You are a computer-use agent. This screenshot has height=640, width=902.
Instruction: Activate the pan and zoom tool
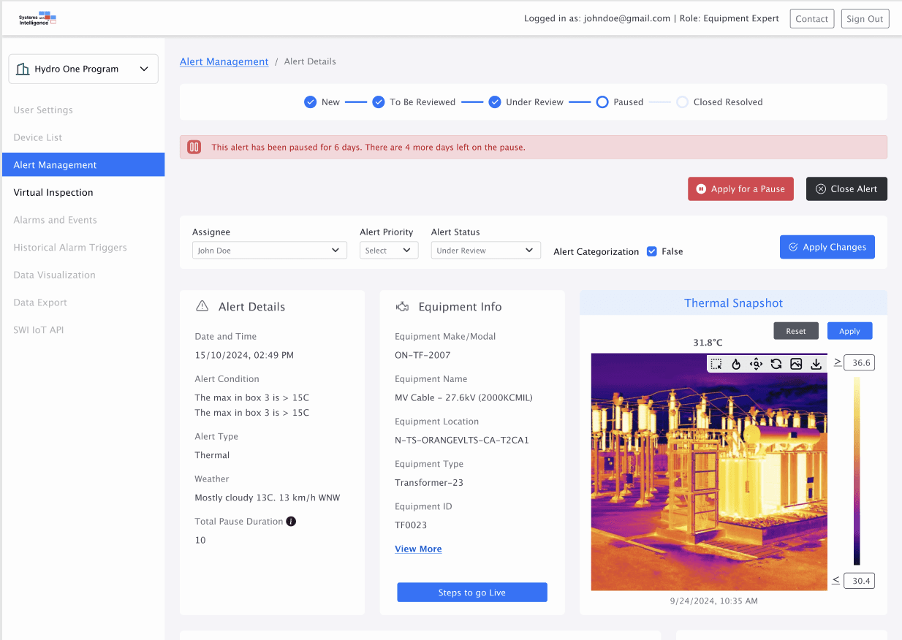point(757,364)
